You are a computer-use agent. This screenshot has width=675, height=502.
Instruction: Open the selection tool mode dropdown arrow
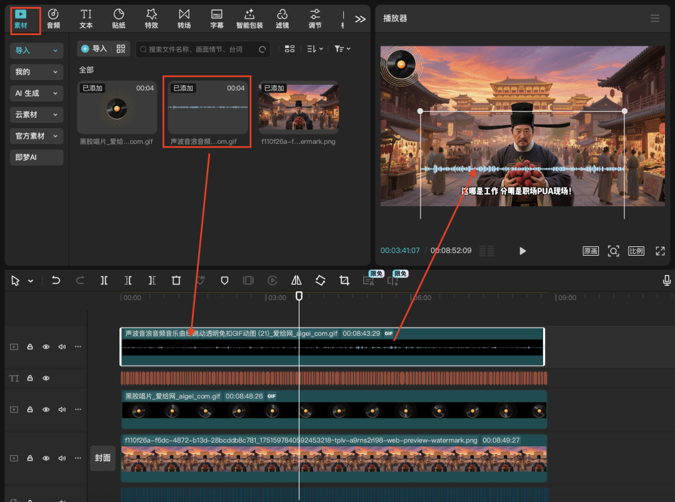pos(31,281)
